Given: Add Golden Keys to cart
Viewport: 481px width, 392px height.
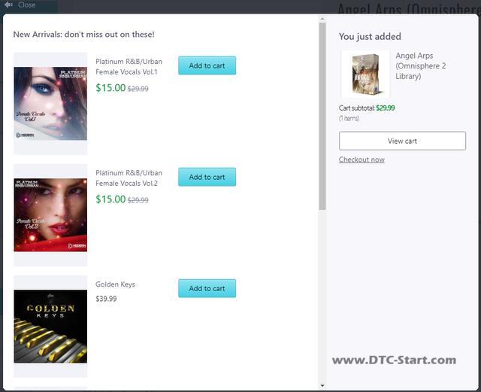Looking at the screenshot, I should pos(207,288).
